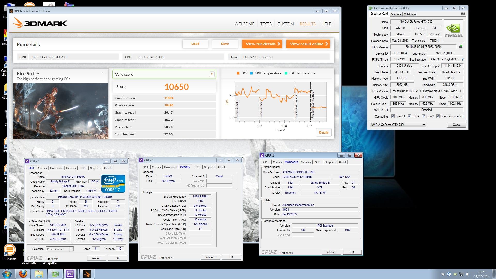Click the overall Score value 10650
This screenshot has width=496, height=279.
tap(177, 87)
